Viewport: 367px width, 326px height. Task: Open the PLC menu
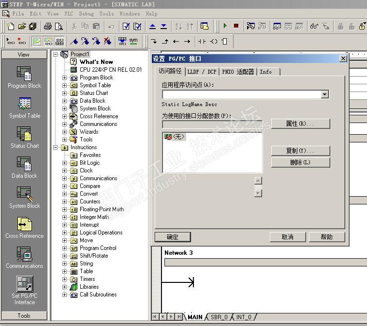tap(69, 14)
